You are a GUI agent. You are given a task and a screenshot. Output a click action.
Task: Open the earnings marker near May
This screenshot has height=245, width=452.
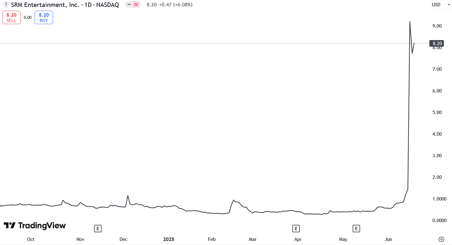(356, 229)
